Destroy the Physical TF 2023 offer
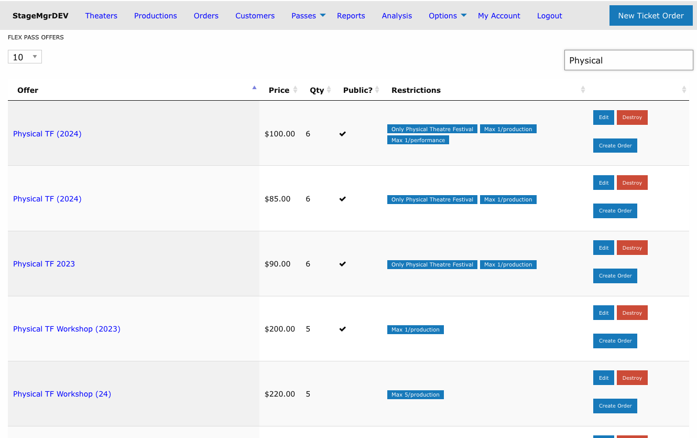The width and height of the screenshot is (697, 438). [632, 248]
